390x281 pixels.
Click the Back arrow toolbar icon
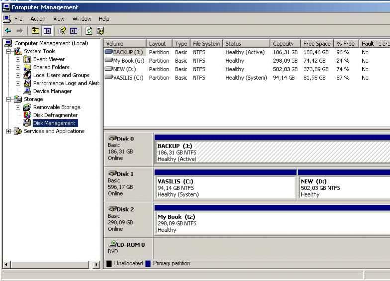coord(8,31)
